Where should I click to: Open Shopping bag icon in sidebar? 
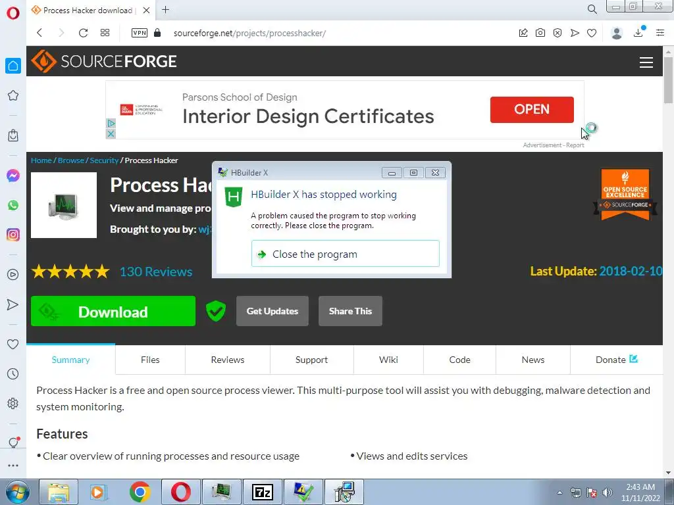point(13,135)
